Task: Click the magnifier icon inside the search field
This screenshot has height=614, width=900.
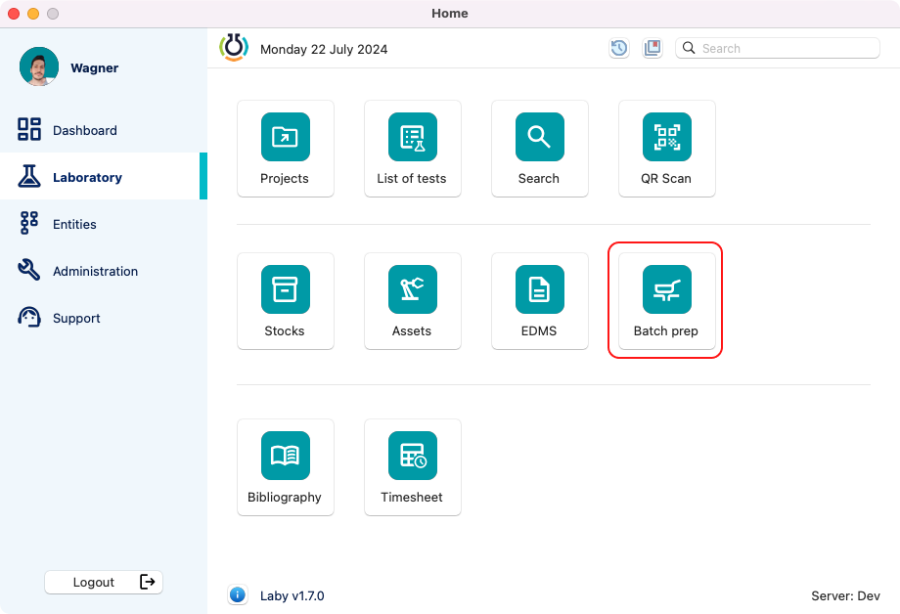Action: (x=689, y=48)
